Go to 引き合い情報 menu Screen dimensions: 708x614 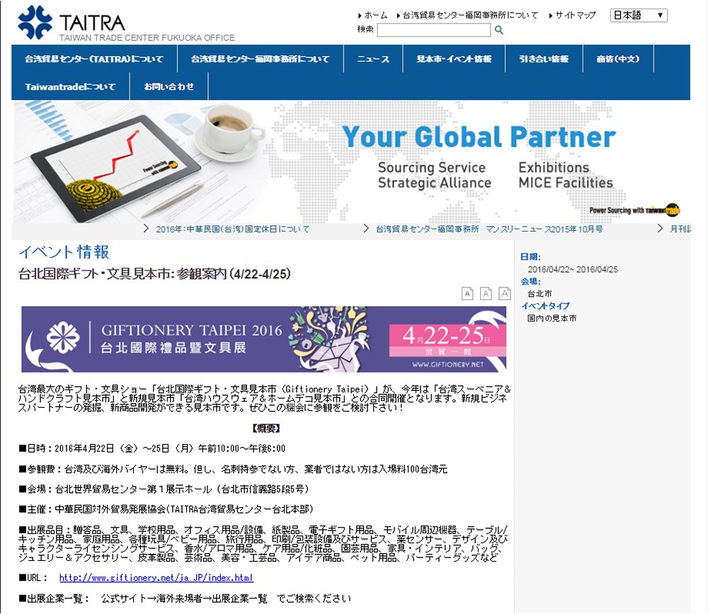543,59
